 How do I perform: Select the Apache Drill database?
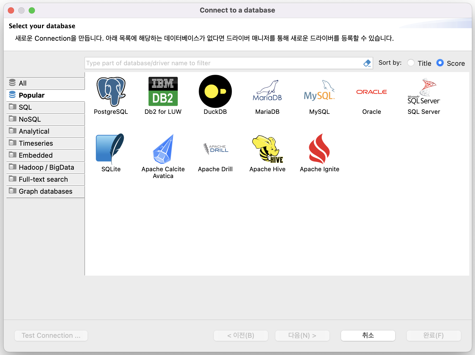click(x=215, y=149)
